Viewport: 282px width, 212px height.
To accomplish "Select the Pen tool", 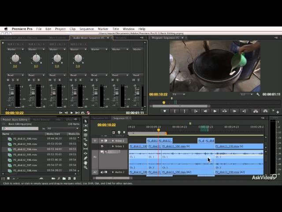I will 85,158.
